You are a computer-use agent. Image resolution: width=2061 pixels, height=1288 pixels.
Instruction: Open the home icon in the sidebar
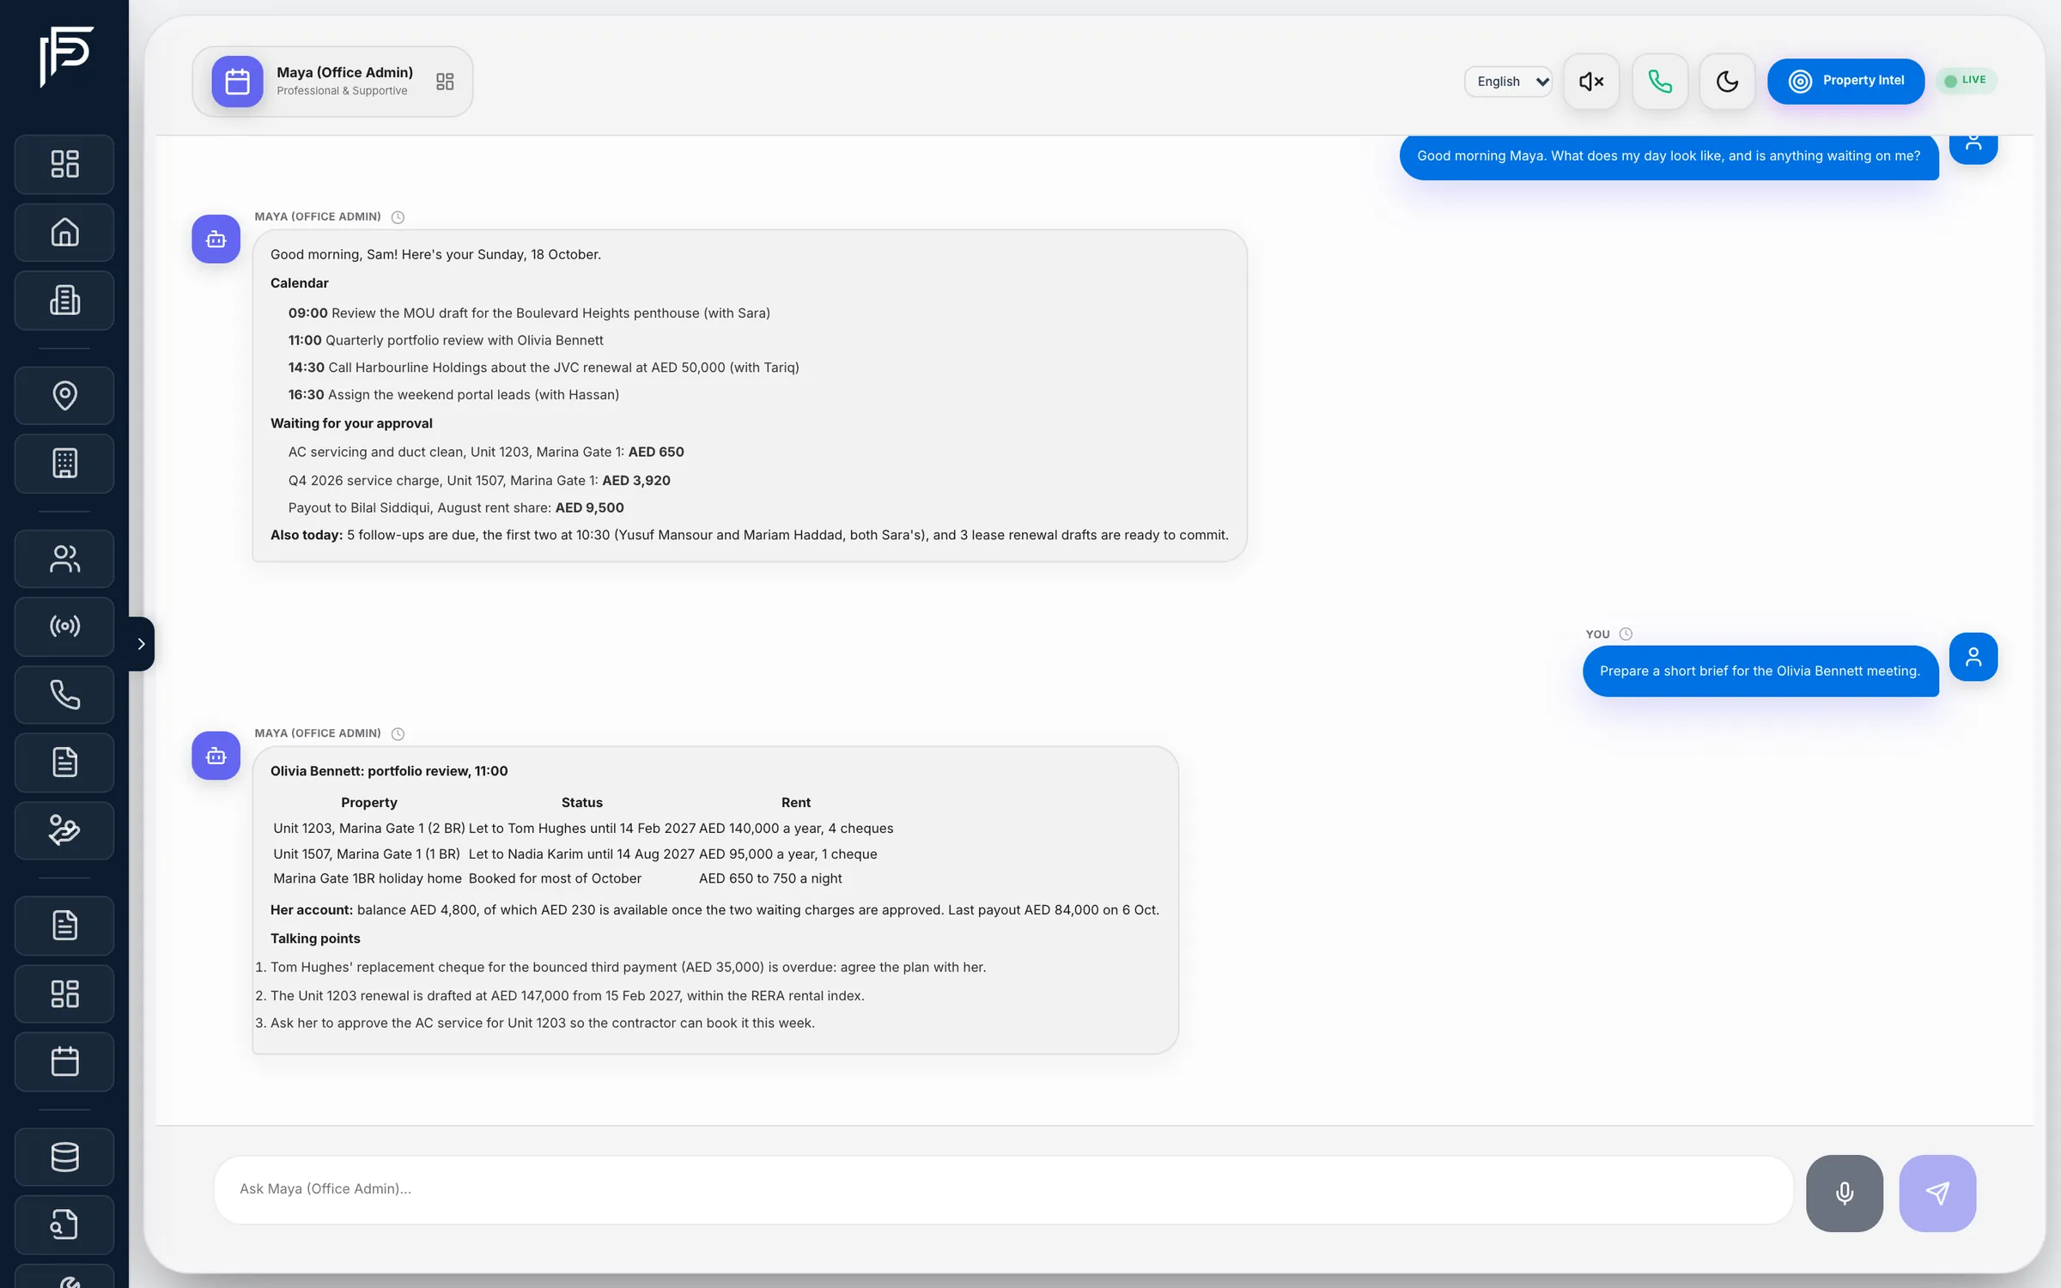click(64, 233)
